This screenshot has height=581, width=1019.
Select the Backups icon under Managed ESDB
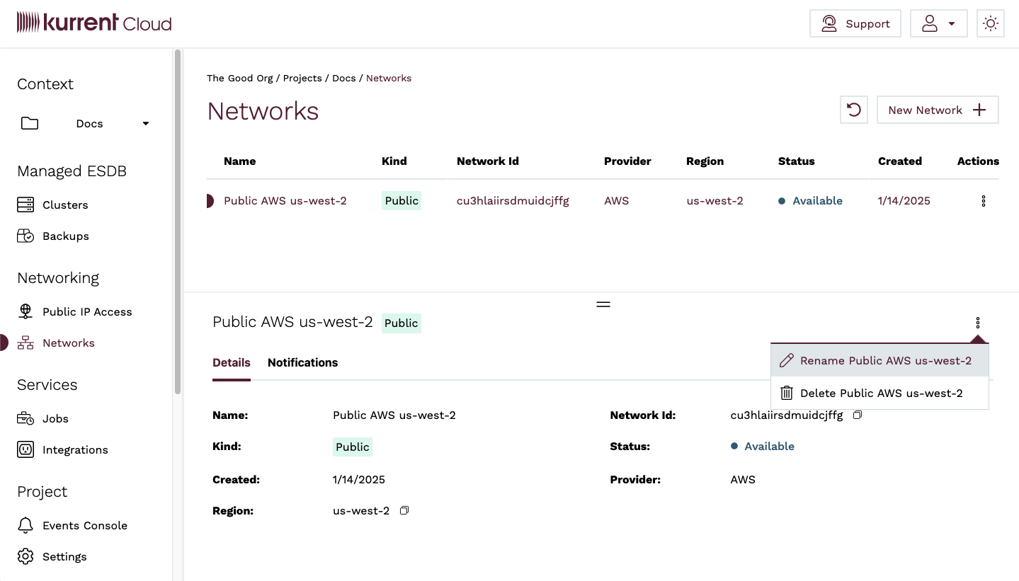(x=25, y=236)
